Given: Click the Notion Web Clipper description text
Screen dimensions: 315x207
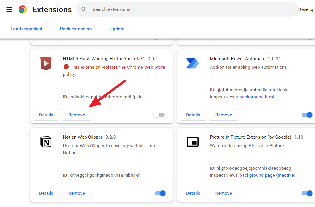Looking at the screenshot, I should (109, 149).
